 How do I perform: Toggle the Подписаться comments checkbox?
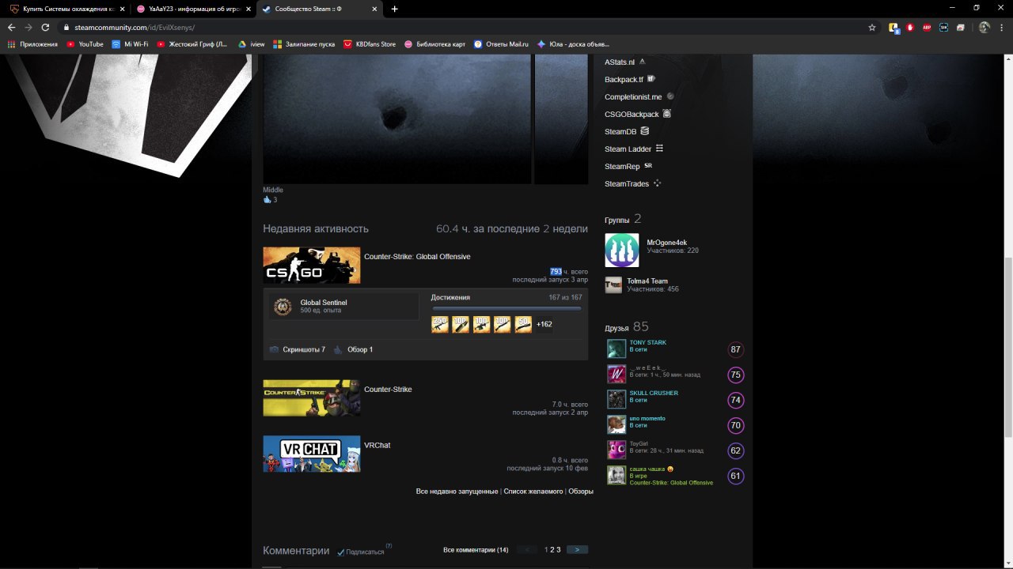click(341, 552)
